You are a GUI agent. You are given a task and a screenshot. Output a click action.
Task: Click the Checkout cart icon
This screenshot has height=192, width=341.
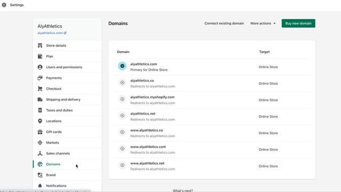40,89
